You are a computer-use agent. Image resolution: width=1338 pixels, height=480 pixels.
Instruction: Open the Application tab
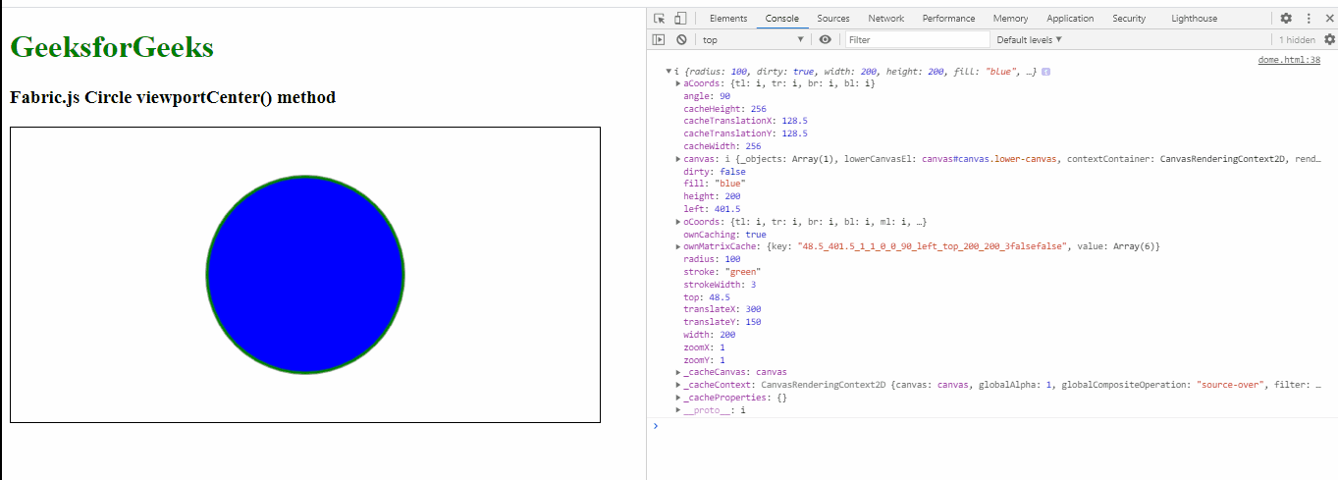pos(1070,19)
